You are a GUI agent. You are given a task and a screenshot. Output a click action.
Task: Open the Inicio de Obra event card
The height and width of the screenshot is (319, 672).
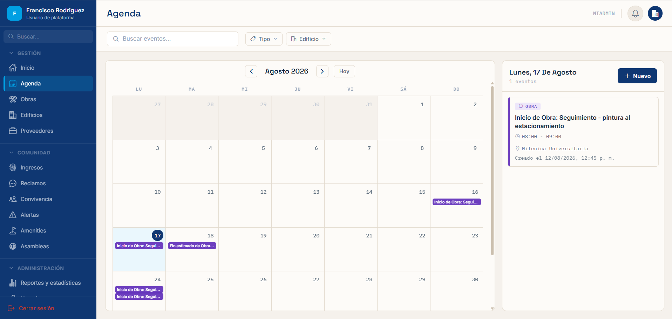(x=583, y=132)
